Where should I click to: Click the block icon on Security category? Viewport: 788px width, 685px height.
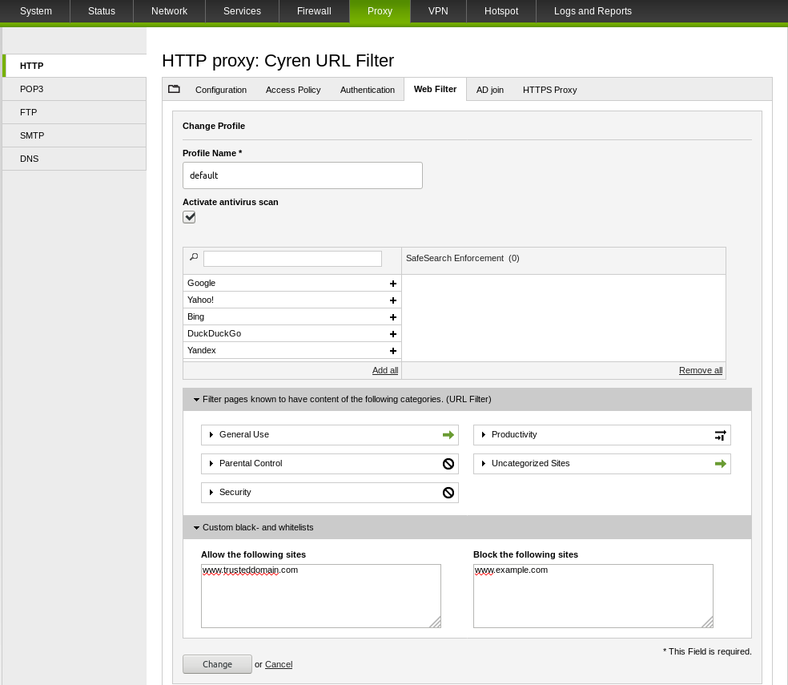coord(448,493)
